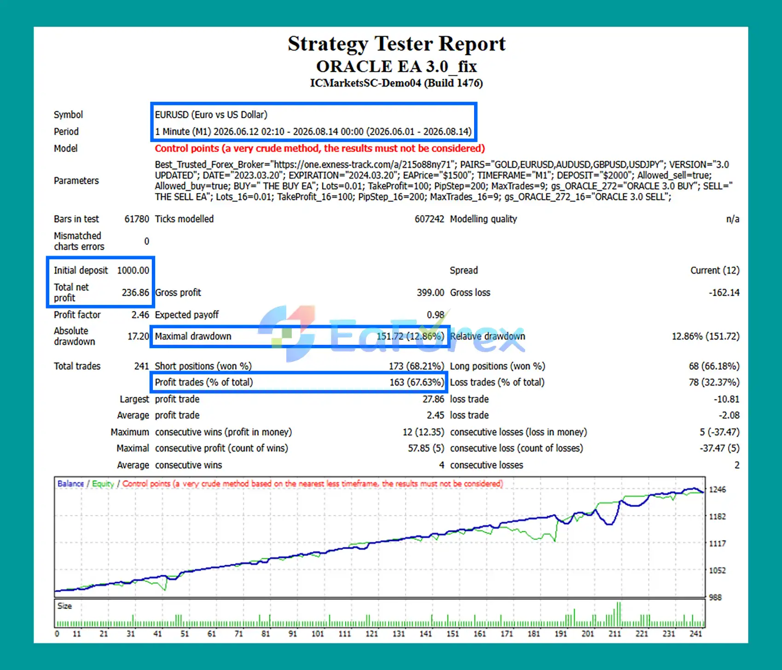
Task: Click the 'Period' row label
Action: [x=66, y=132]
